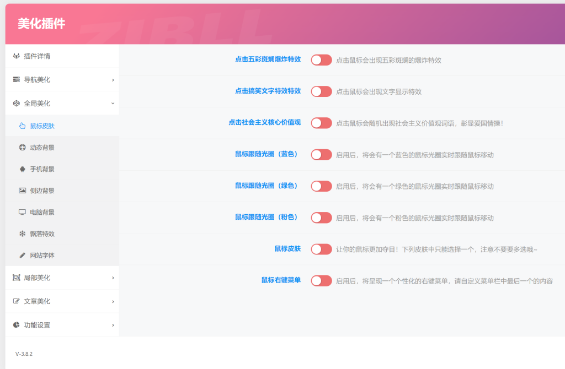This screenshot has height=369, width=565.
Task: Click the 鼠标跟随光圈（粉色） setting label
Action: [268, 218]
